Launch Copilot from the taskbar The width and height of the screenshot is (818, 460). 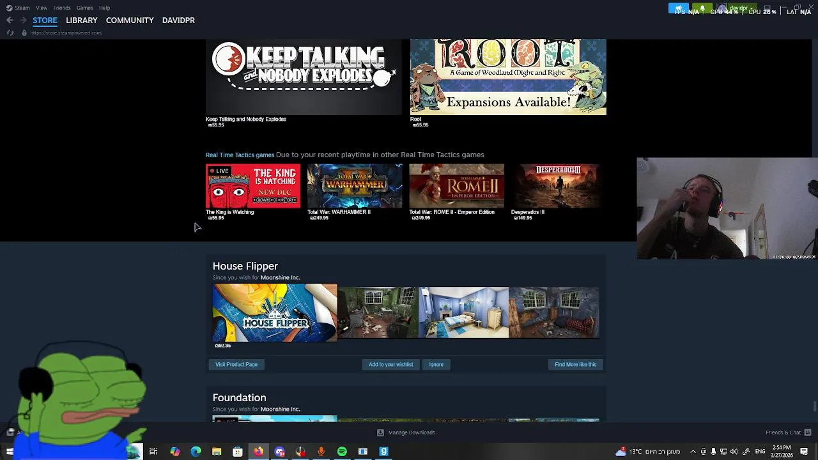click(x=175, y=452)
